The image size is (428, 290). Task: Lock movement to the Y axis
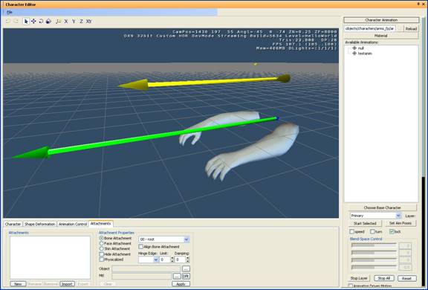click(x=74, y=21)
